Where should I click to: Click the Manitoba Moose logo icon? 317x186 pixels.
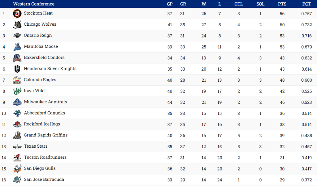point(17,47)
